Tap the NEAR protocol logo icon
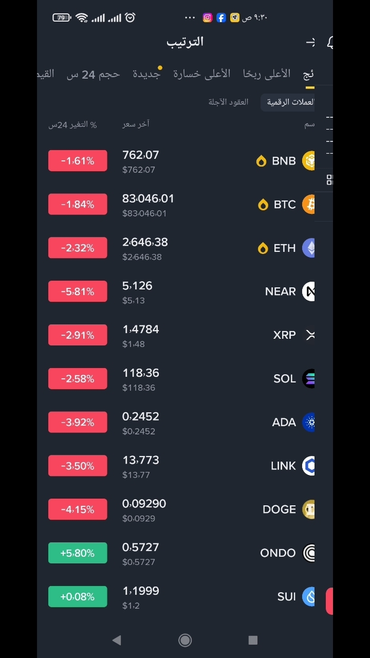 click(308, 291)
